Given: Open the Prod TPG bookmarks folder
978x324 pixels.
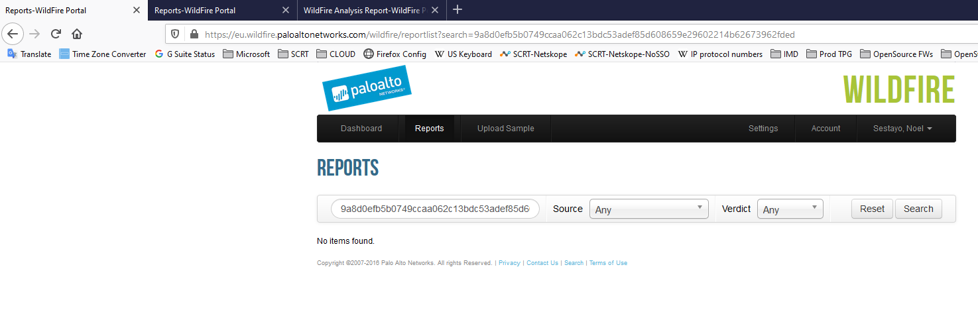Looking at the screenshot, I should tap(830, 54).
